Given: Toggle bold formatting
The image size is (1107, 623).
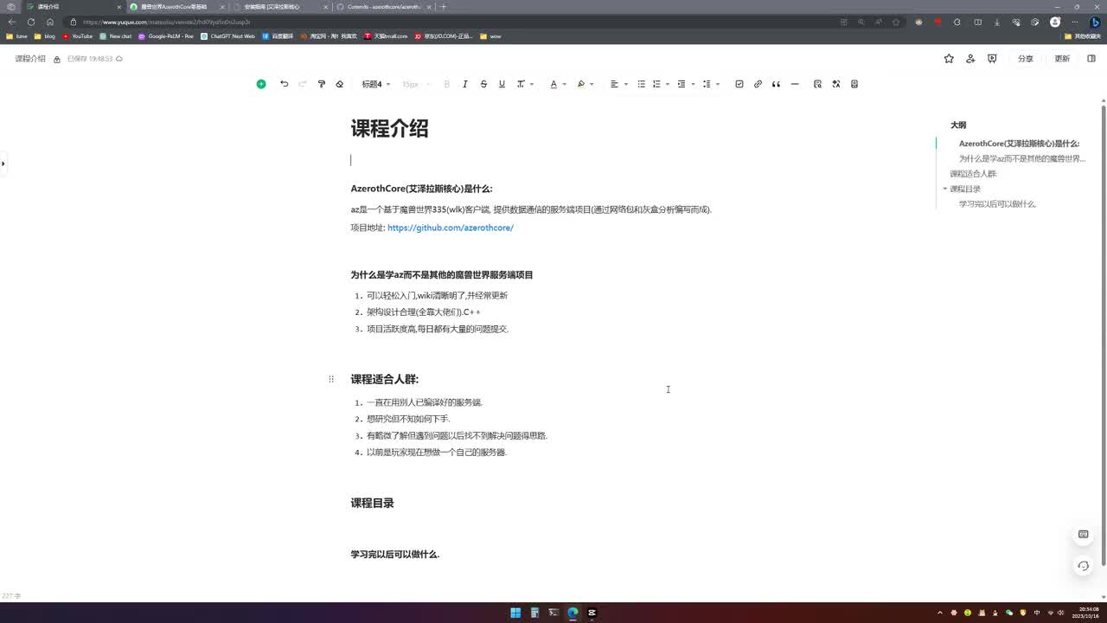Looking at the screenshot, I should [447, 84].
